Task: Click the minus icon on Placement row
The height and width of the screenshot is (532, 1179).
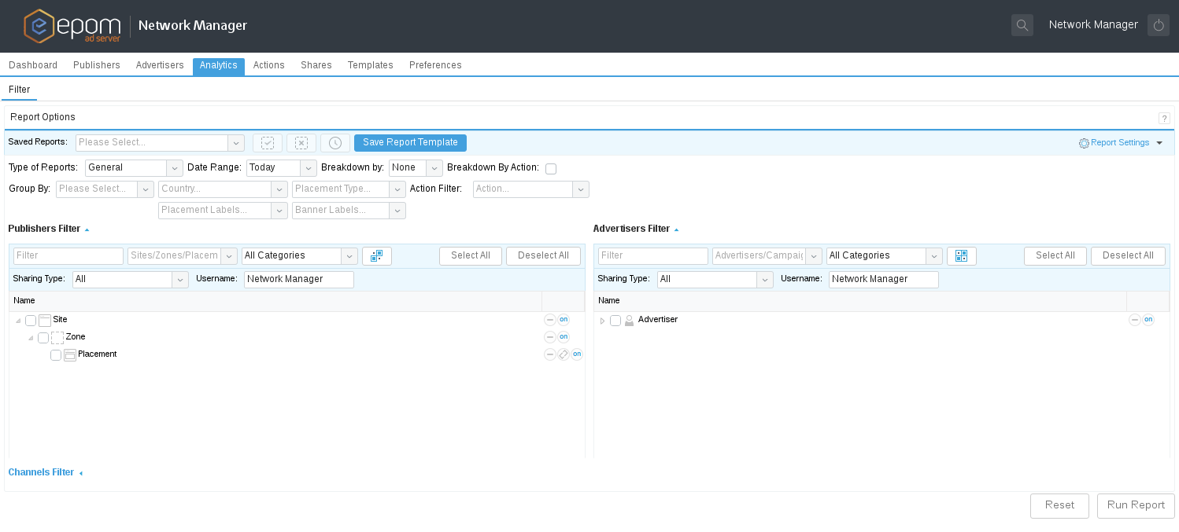Action: click(x=550, y=354)
